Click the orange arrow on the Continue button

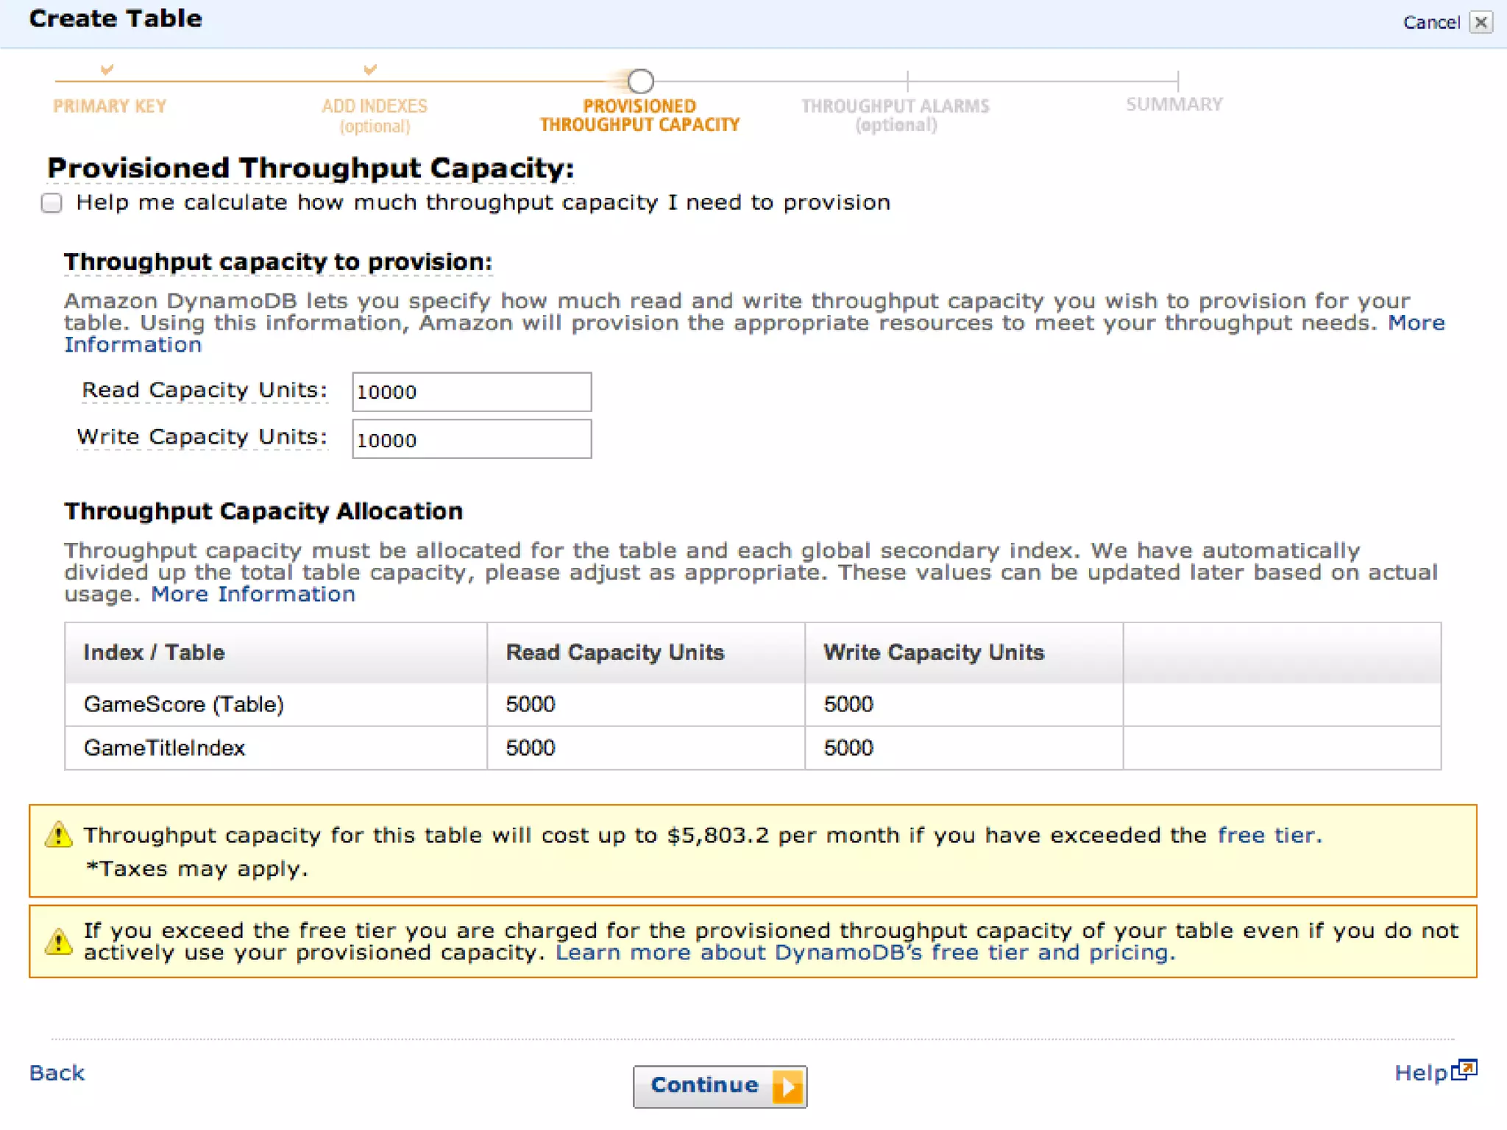pyautogui.click(x=787, y=1087)
